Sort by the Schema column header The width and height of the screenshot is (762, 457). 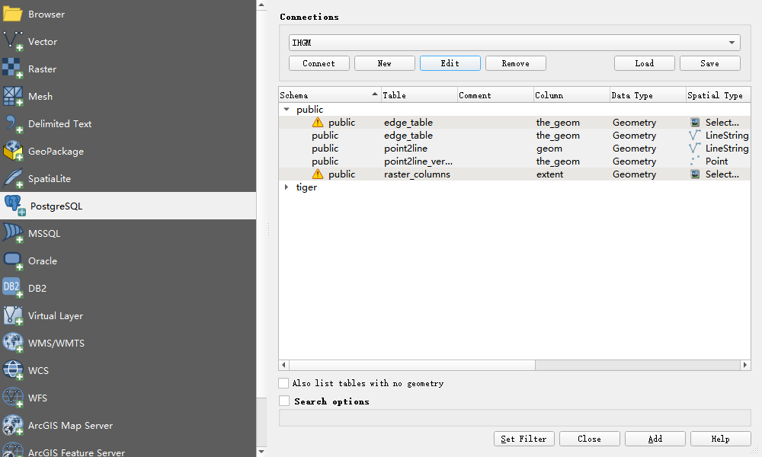pos(329,95)
